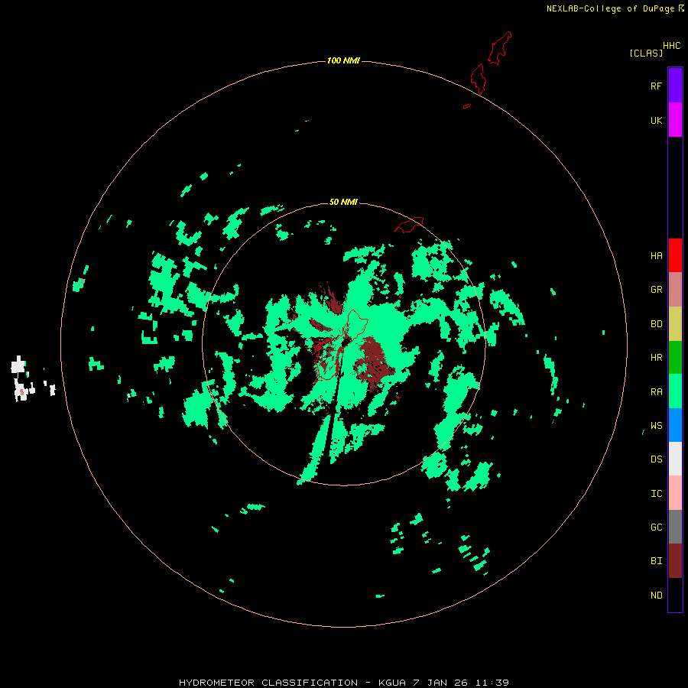Click the BI brown legend swatch
Screen dimensions: 688x688
pos(675,561)
